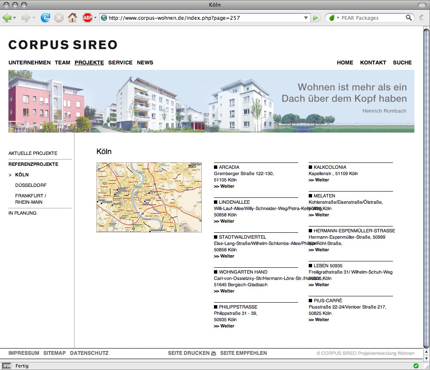Image resolution: width=430 pixels, height=370 pixels.
Task: Open the Forward history dropdown arrow
Action: pyautogui.click(x=34, y=18)
